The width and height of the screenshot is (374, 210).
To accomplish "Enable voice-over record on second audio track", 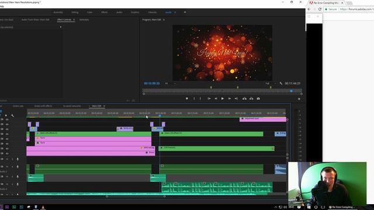I will [x=18, y=167].
